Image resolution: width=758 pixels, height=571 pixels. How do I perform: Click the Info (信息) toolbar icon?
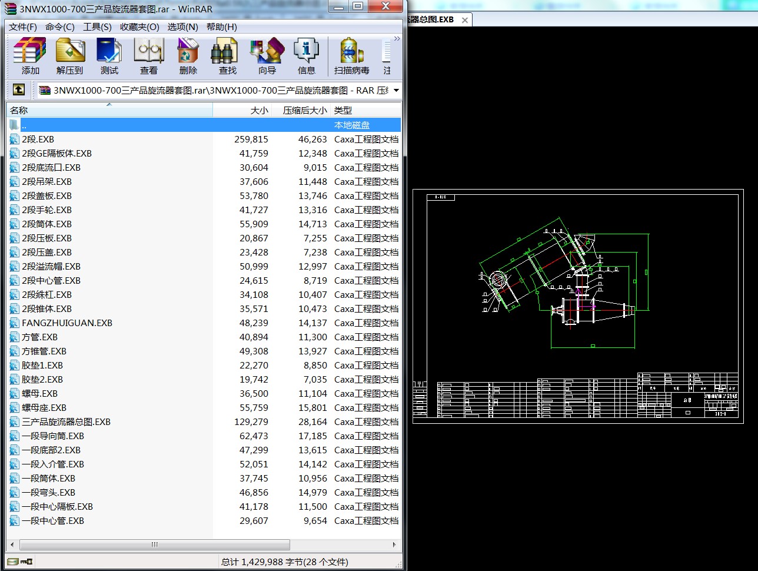coord(307,57)
